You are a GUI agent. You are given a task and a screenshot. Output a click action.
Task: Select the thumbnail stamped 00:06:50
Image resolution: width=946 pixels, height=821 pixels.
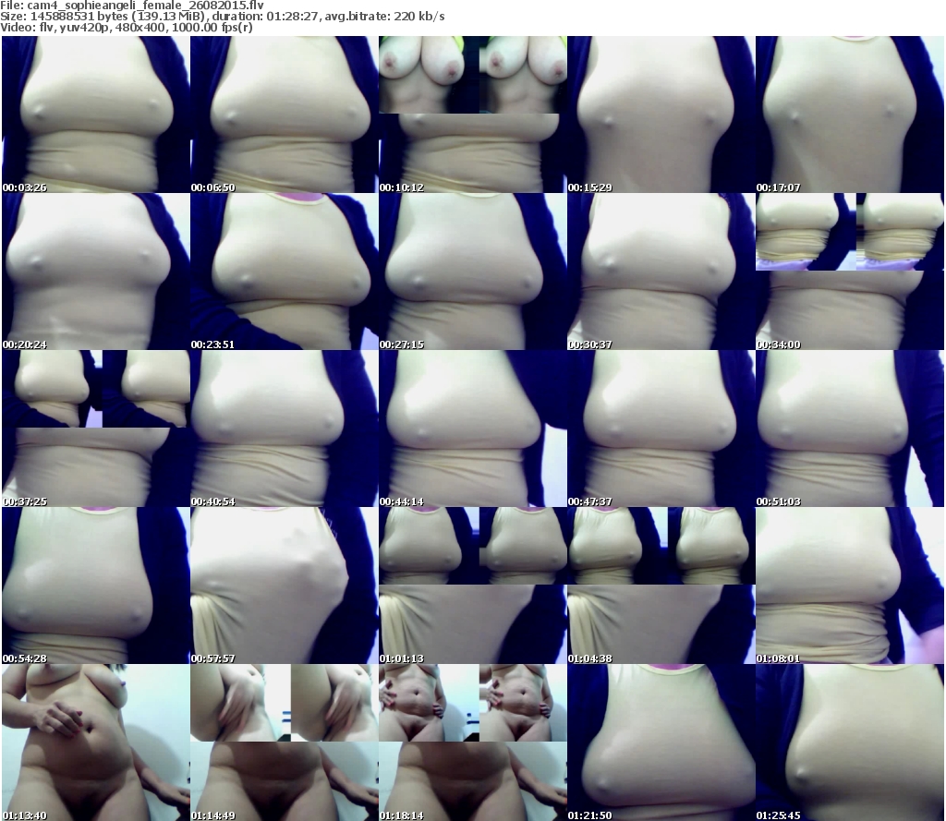[x=285, y=115]
